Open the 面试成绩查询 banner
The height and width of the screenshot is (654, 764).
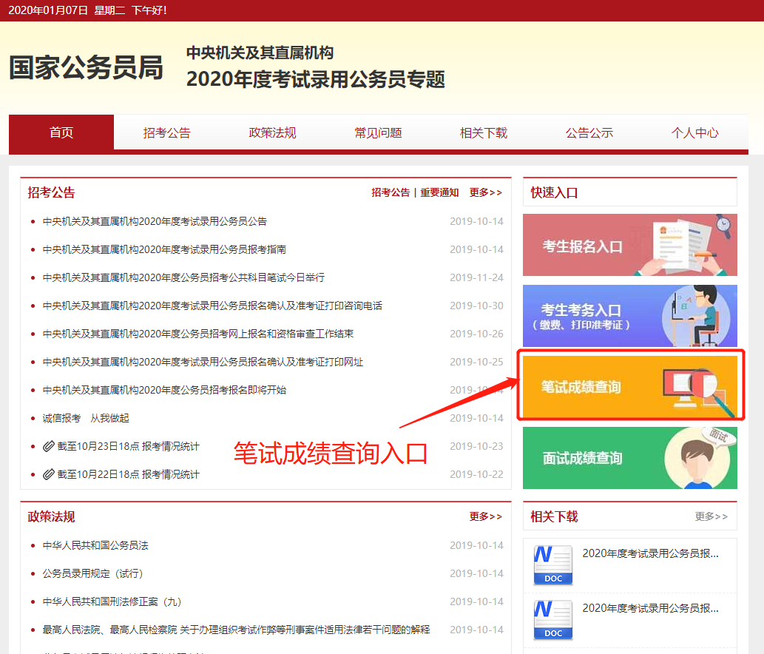tap(629, 458)
